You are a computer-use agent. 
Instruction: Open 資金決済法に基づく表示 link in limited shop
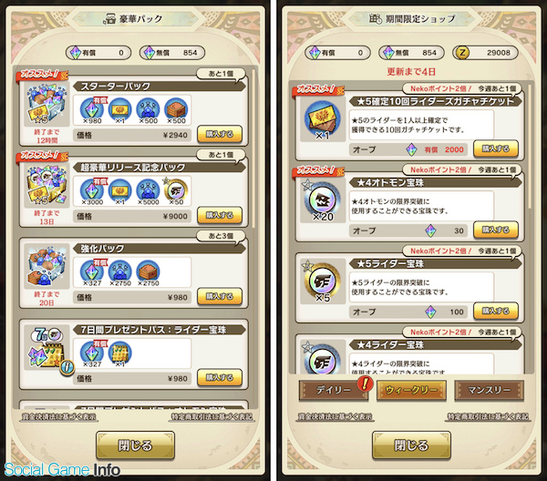tap(335, 416)
